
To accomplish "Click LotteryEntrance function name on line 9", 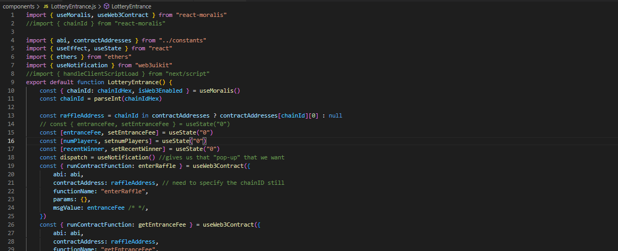I will point(133,82).
